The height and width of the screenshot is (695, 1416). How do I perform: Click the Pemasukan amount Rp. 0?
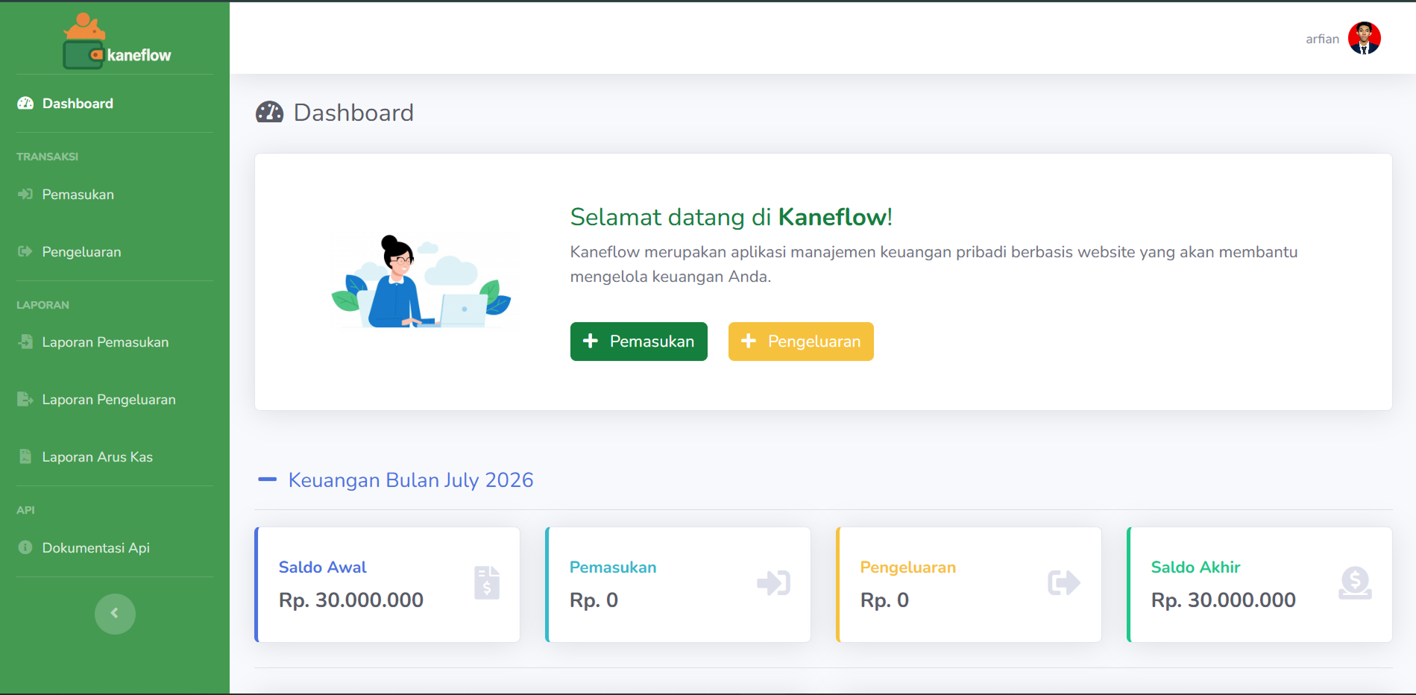(594, 600)
